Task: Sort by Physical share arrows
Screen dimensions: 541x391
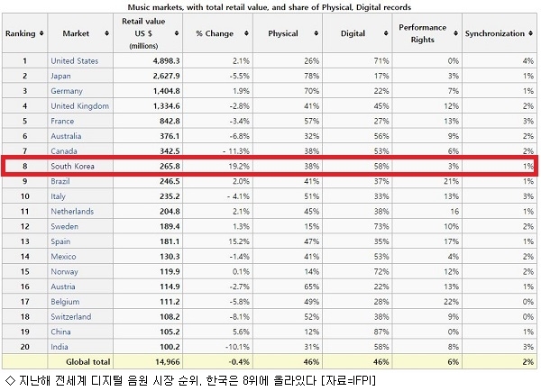Action: (x=316, y=33)
